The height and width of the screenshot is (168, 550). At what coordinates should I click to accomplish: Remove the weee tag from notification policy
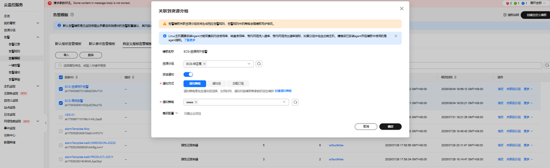[x=196, y=102]
